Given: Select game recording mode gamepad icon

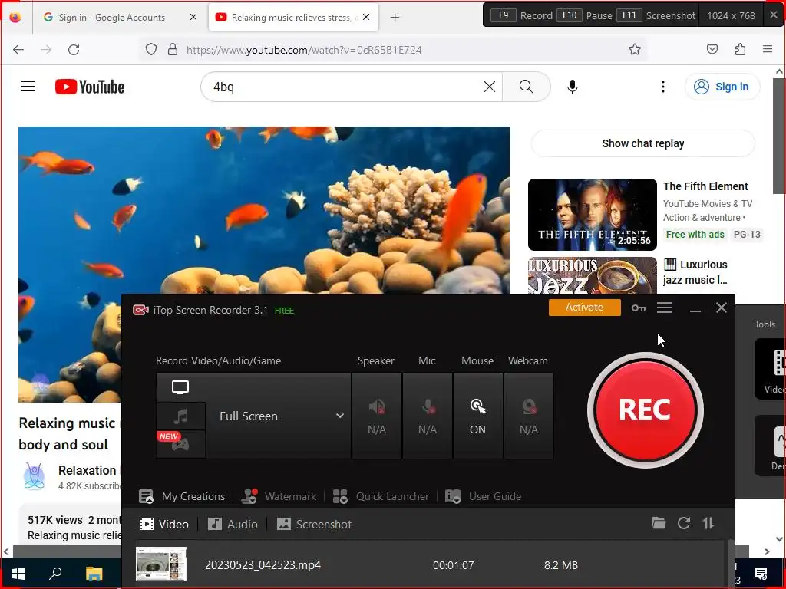Looking at the screenshot, I should click(x=180, y=444).
